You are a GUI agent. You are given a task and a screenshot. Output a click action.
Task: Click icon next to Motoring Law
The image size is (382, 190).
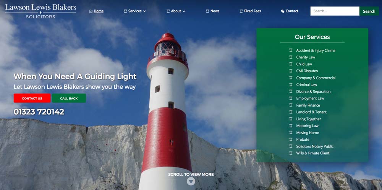pyautogui.click(x=291, y=125)
